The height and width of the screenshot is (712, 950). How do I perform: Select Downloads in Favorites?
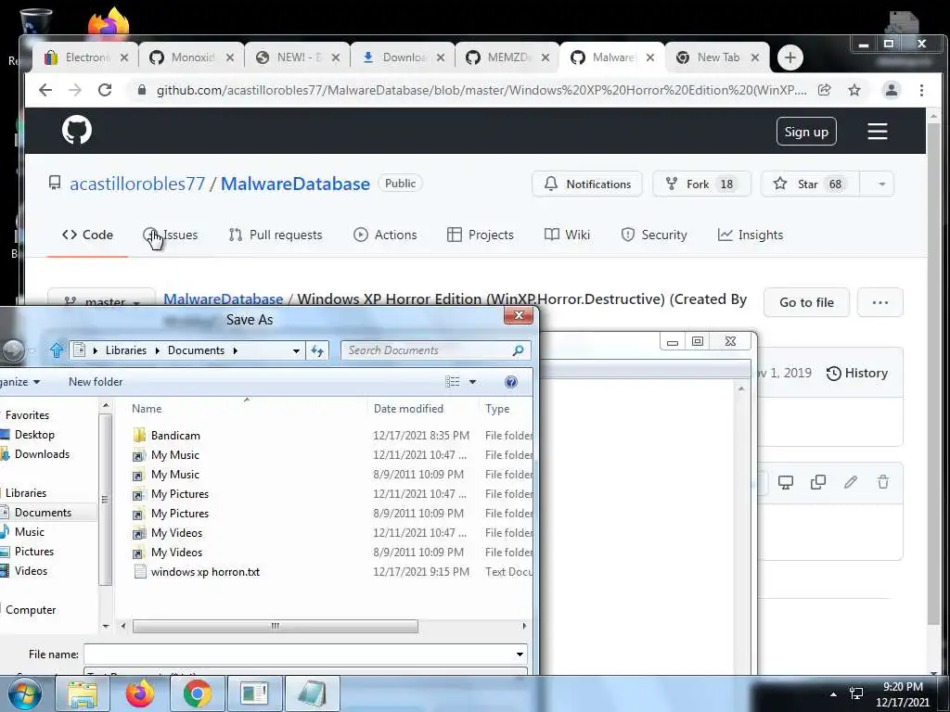(41, 454)
